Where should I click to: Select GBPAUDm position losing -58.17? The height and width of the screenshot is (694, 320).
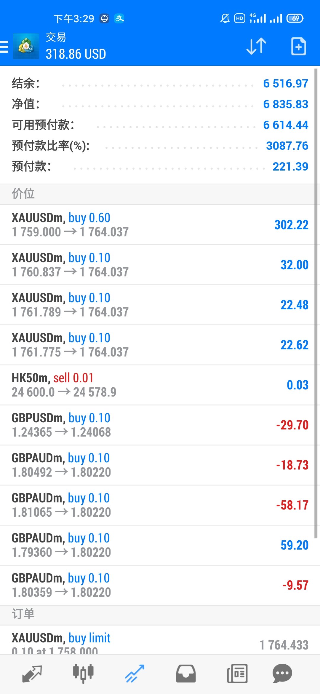(160, 505)
